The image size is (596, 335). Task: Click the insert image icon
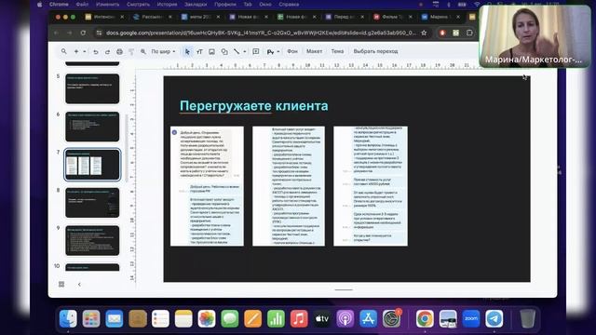point(211,52)
